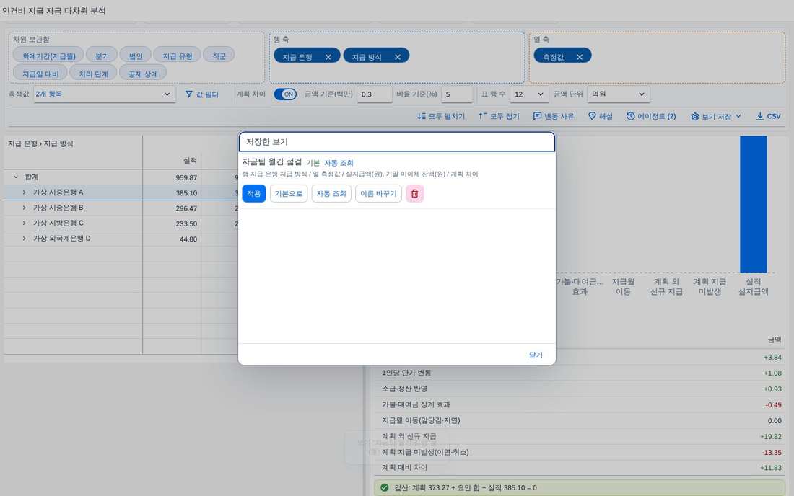Select the 회계기간(지급월) dimension chip
This screenshot has height=496, width=794.
48,56
